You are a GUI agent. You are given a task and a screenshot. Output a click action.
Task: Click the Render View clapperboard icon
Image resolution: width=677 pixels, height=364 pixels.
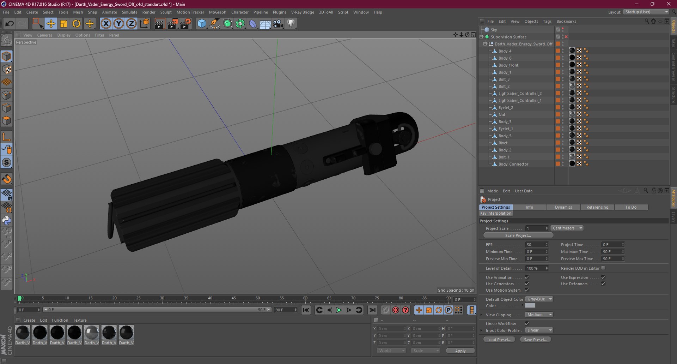point(160,24)
